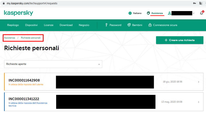
Task: Click the Assistenza breadcrumb link
Action: 10,38
